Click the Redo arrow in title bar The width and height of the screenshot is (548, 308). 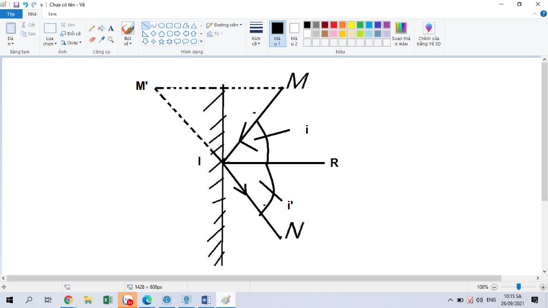[x=34, y=4]
